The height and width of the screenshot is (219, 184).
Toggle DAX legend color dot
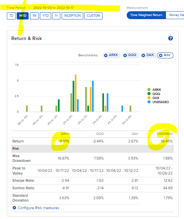pyautogui.click(x=149, y=98)
